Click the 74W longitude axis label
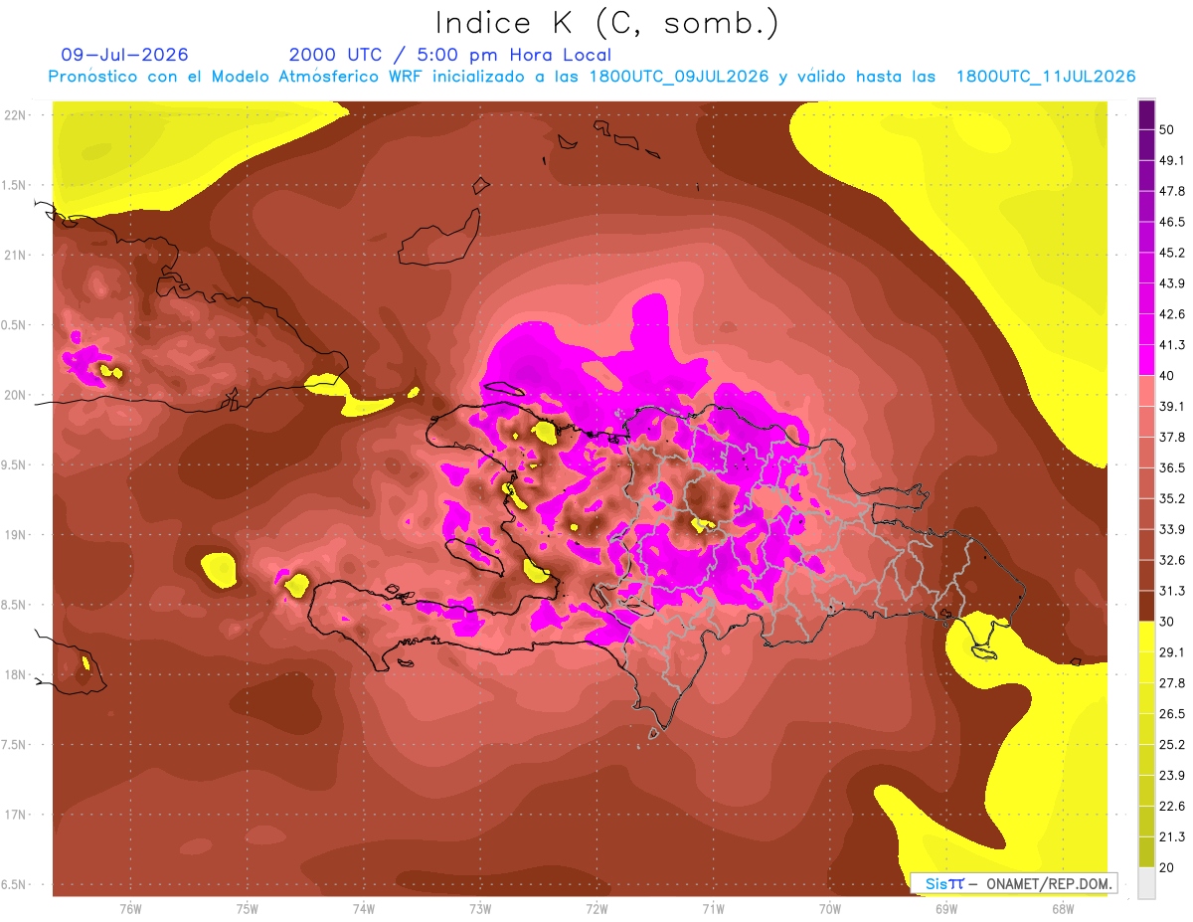Image resolution: width=1193 pixels, height=922 pixels. click(x=363, y=910)
